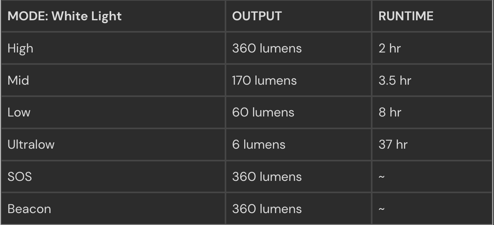
Task: Click the tilde runtime in the SOS row
Action: [x=381, y=177]
